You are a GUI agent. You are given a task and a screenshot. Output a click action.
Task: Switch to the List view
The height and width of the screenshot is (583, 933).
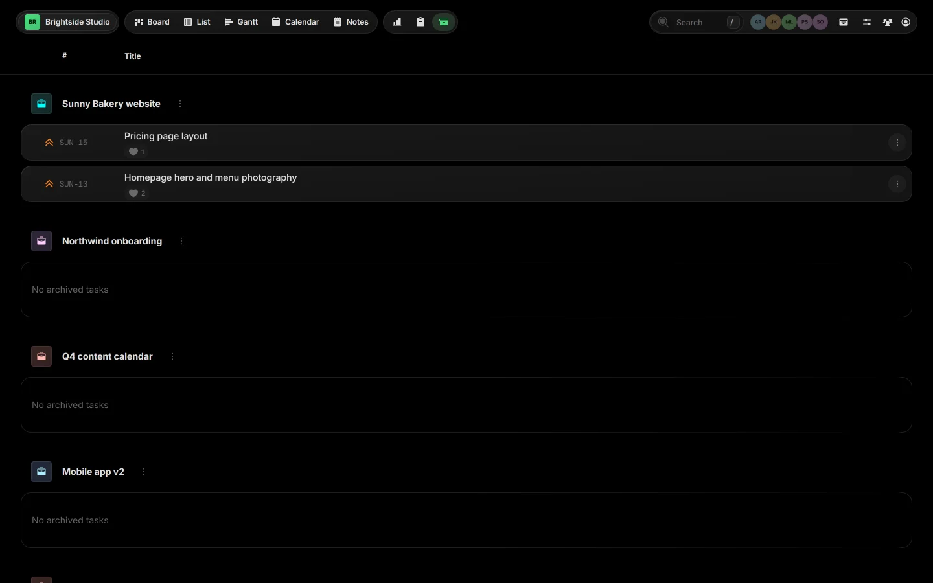pos(197,22)
